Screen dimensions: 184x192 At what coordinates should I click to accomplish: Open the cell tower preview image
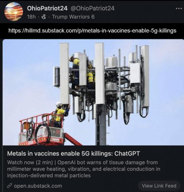[x=93, y=92]
